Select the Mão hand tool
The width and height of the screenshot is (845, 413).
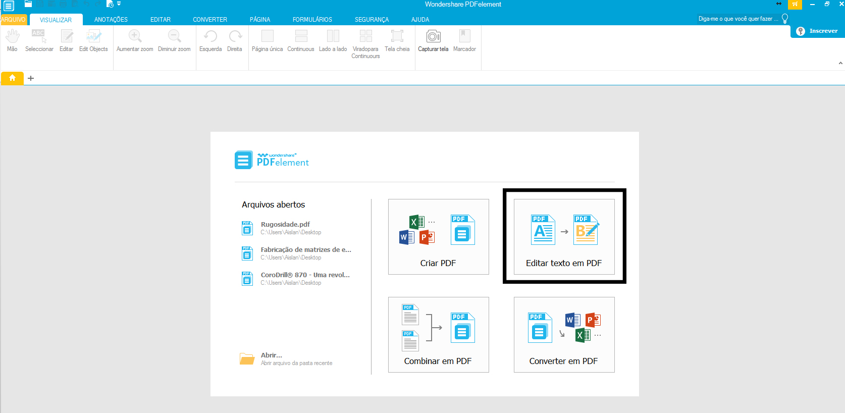12,40
